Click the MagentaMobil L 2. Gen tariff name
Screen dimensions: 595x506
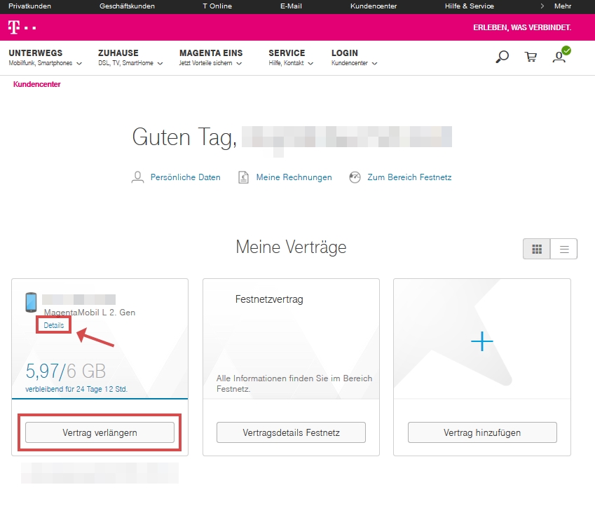click(x=90, y=313)
